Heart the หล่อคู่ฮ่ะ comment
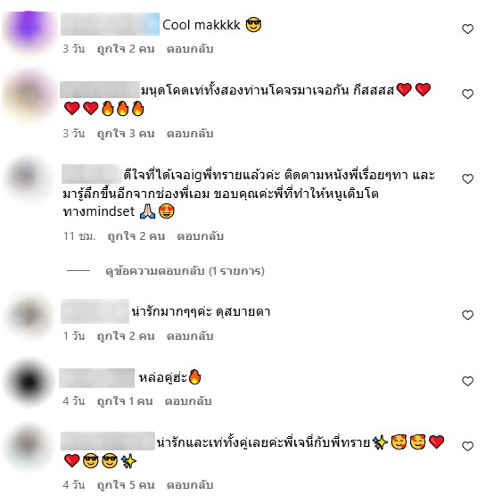Screen dimensions: 486x503 (467, 381)
